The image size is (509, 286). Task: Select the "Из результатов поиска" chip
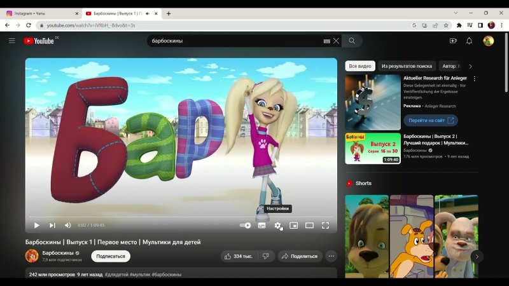pos(407,66)
